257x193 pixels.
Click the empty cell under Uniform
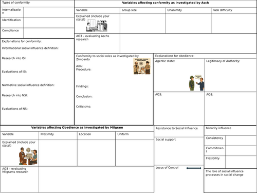pos(135,153)
